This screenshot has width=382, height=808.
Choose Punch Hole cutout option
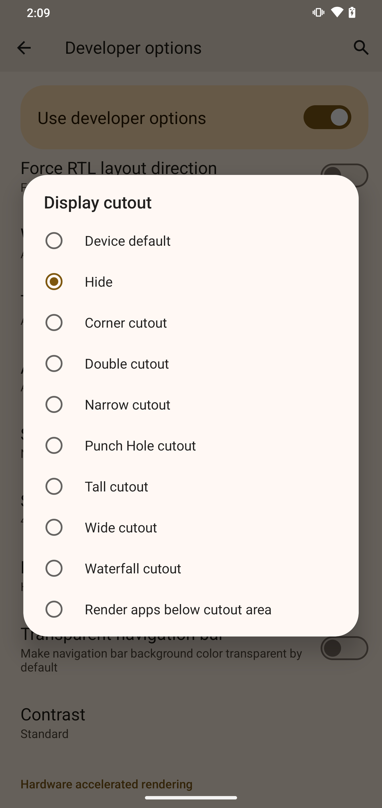click(x=54, y=445)
